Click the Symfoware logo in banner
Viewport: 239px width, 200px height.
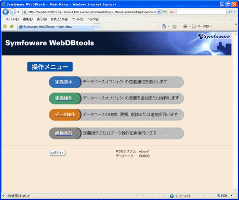coord(214,36)
